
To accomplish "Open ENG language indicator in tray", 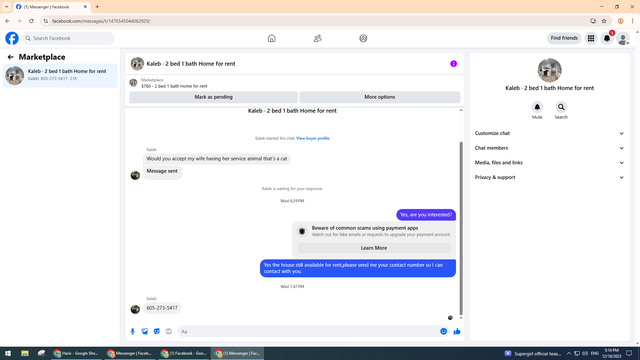I will (x=595, y=353).
